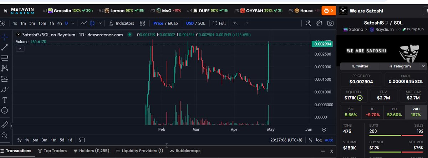Expand the time interval dropdown arrow
Image resolution: width=428 pixels, height=158 pixels.
click(73, 23)
